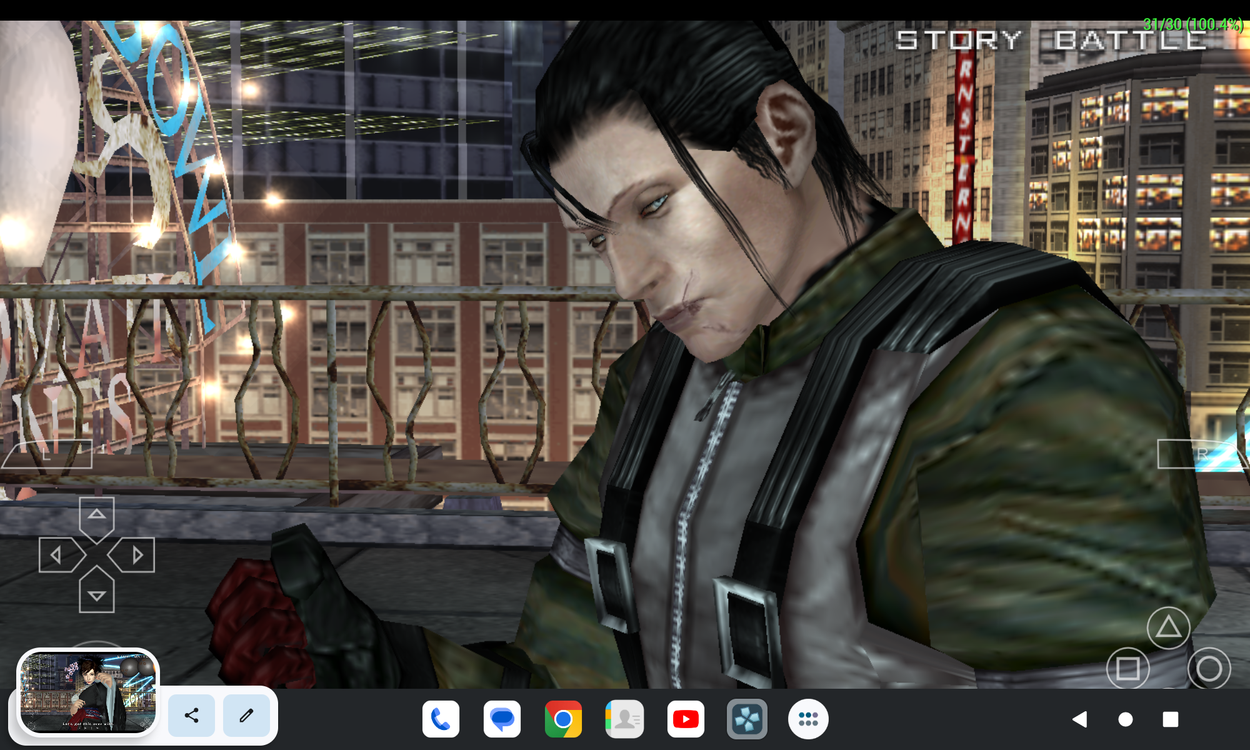Tap the Android back navigation button
1250x750 pixels.
[1079, 719]
